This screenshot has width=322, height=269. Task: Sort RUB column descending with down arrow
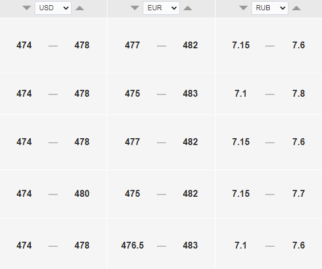point(243,8)
